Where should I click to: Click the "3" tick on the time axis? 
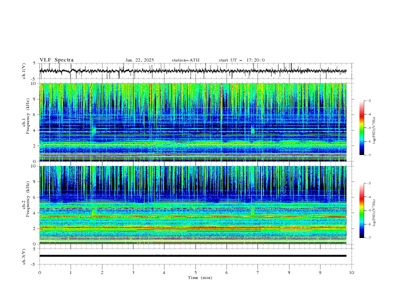coord(133,272)
